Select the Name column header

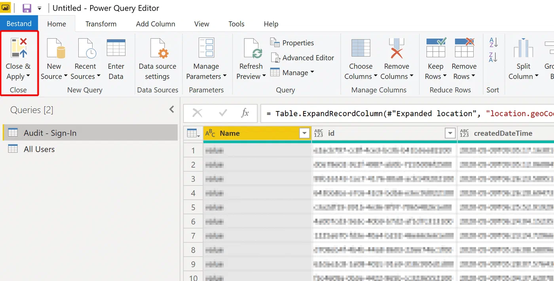[257, 133]
